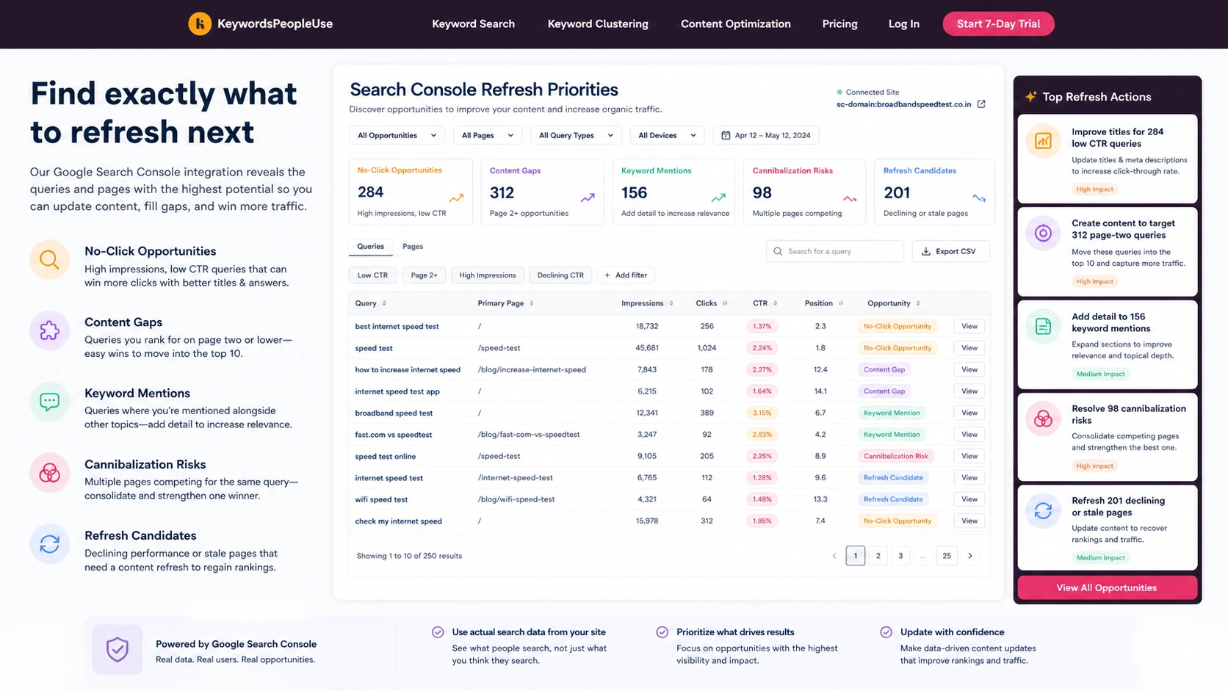Click the View All Opportunities button
The image size is (1228, 691).
[x=1106, y=587]
